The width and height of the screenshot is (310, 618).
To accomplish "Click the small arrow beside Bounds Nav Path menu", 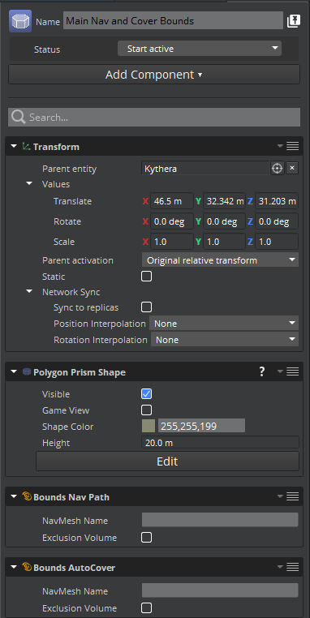I will pos(280,496).
